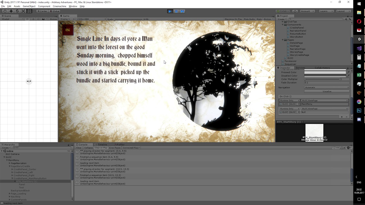Screen dimensions: 365x205
Task: Select the Move tool
Action: (11, 11)
